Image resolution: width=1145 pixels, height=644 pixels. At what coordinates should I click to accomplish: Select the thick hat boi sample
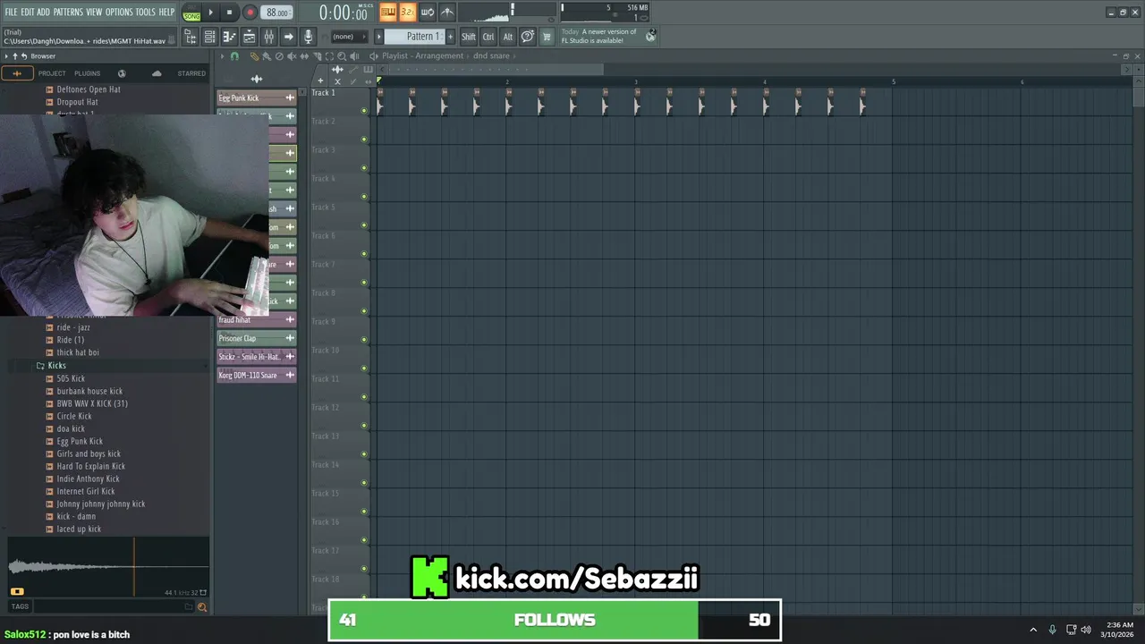pyautogui.click(x=78, y=352)
